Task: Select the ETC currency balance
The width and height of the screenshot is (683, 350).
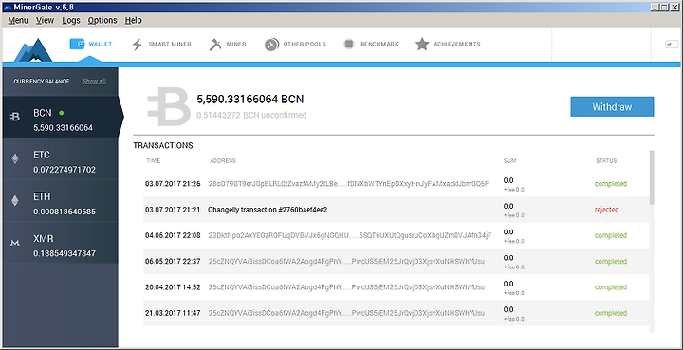Action: pyautogui.click(x=60, y=159)
